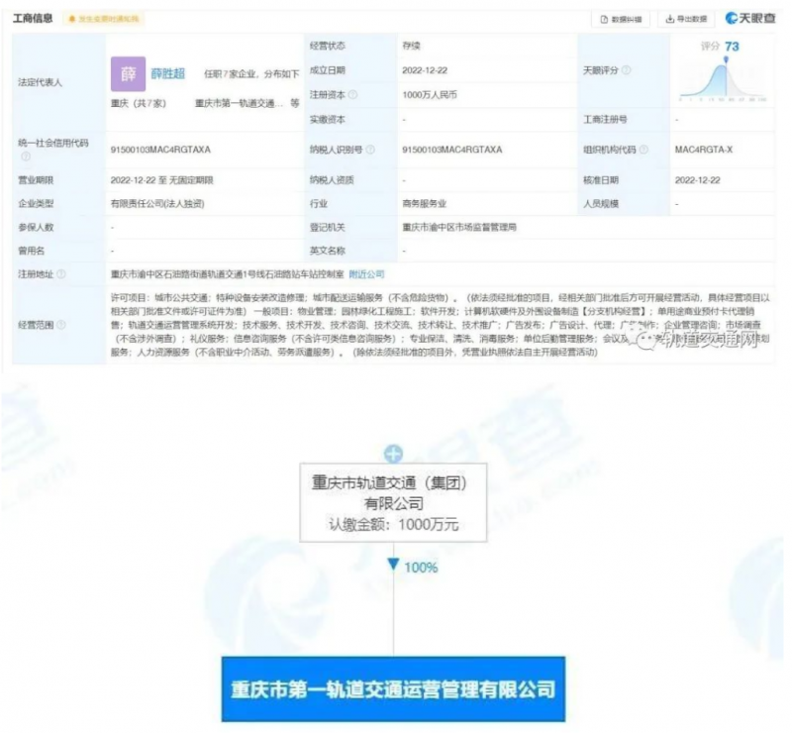The width and height of the screenshot is (792, 733).
Task: Click the info icon beside 纳税人识别号
Action: tap(370, 150)
